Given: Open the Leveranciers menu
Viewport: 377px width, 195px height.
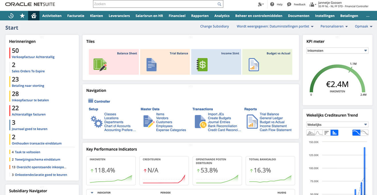Looking at the screenshot, I should point(119,16).
